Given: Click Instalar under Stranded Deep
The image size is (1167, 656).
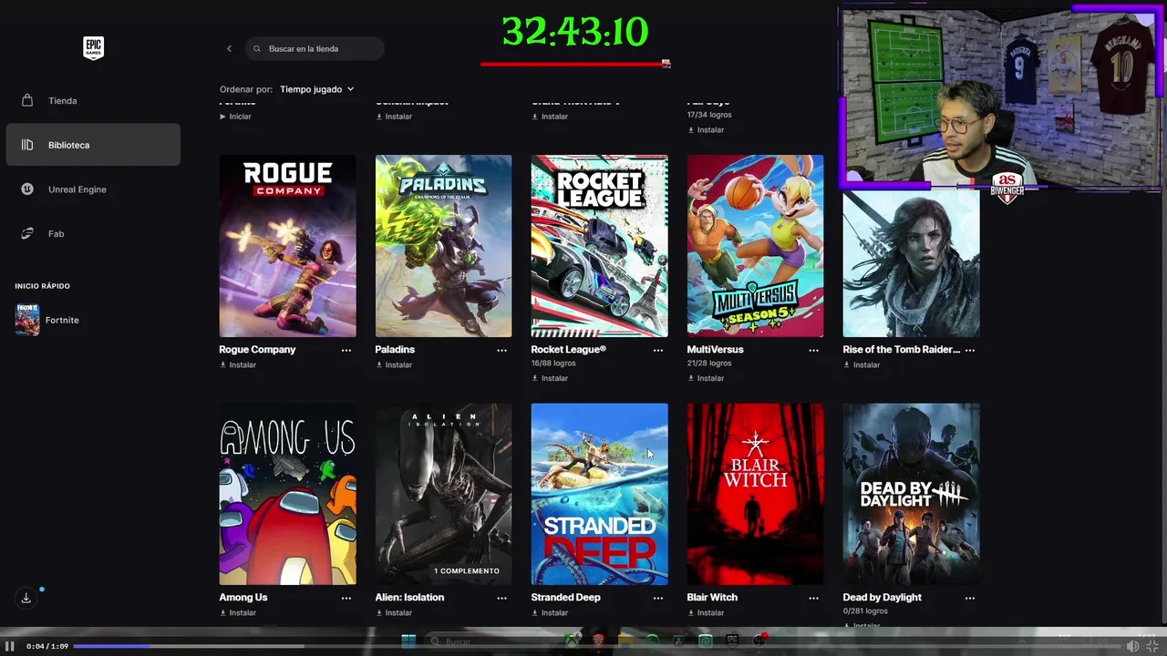Looking at the screenshot, I should (550, 612).
